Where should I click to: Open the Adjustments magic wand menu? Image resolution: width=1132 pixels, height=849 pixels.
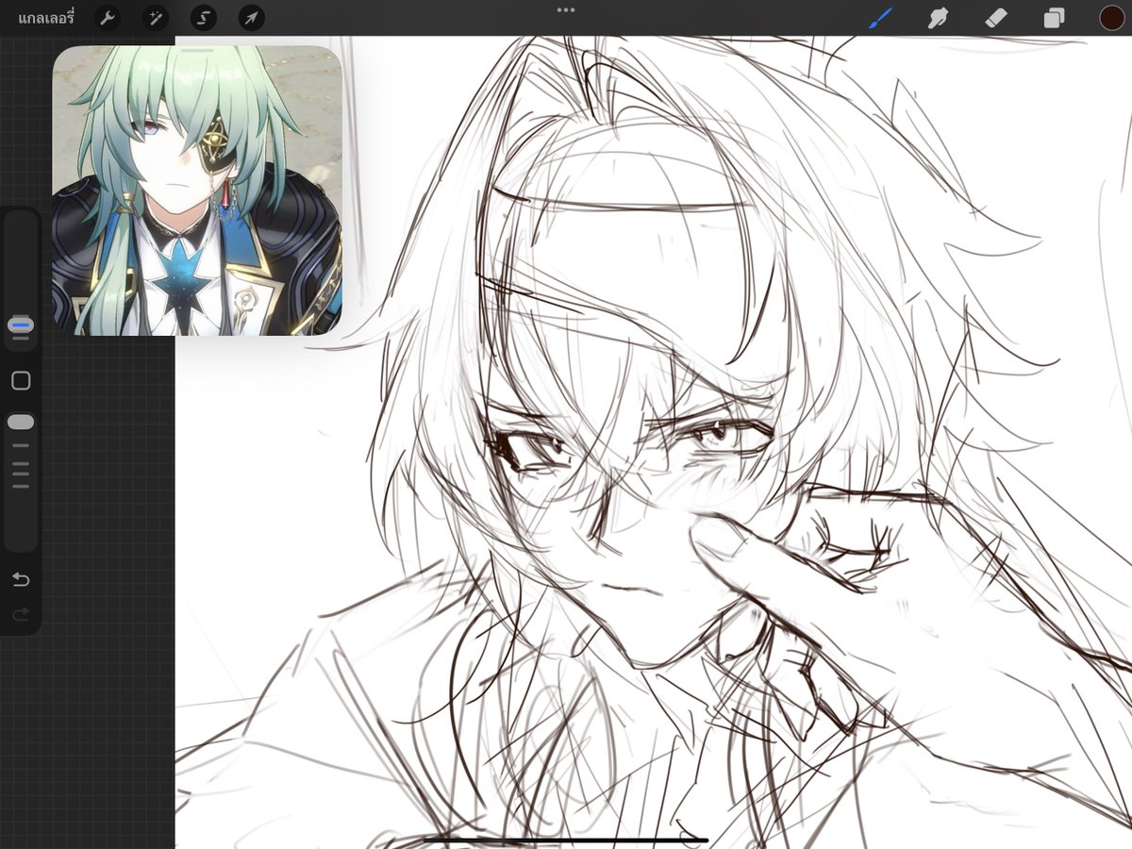click(x=156, y=18)
